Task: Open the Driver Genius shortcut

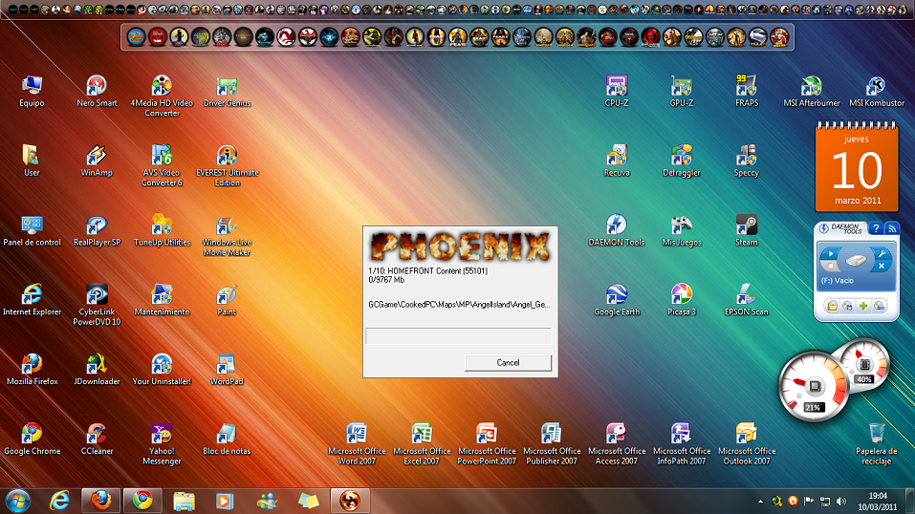Action: tap(227, 92)
